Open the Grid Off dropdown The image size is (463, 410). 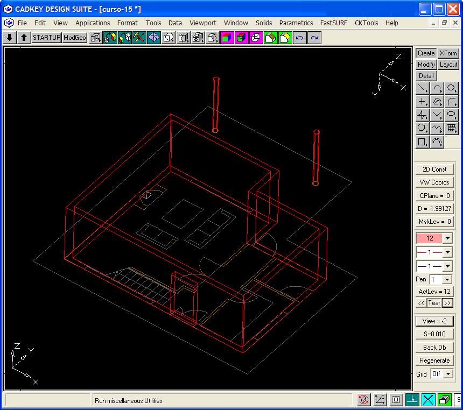pos(447,374)
